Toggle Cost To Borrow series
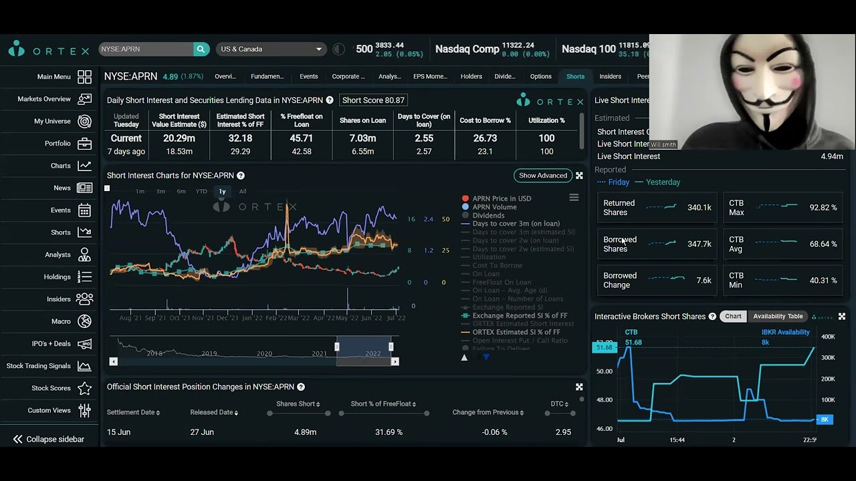The image size is (856, 481). pyautogui.click(x=492, y=265)
